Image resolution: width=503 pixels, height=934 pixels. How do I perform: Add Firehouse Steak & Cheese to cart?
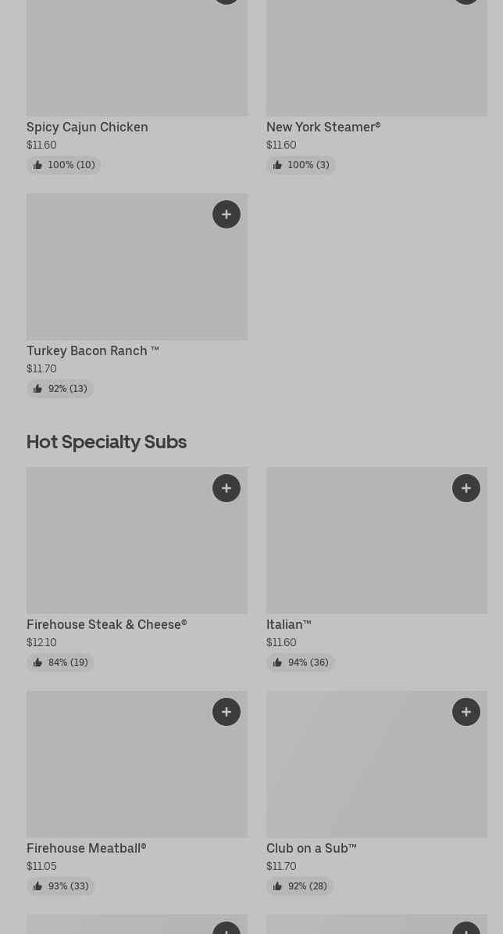tap(227, 488)
